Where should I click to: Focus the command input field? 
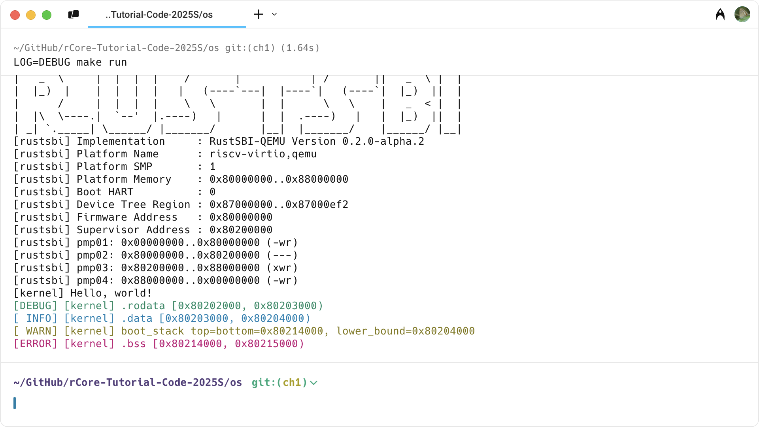(379, 403)
